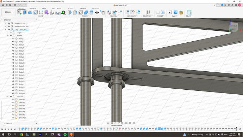Select the Shell tool icon
Image resolution: width=243 pixels, height=137 pixels.
coord(81,12)
